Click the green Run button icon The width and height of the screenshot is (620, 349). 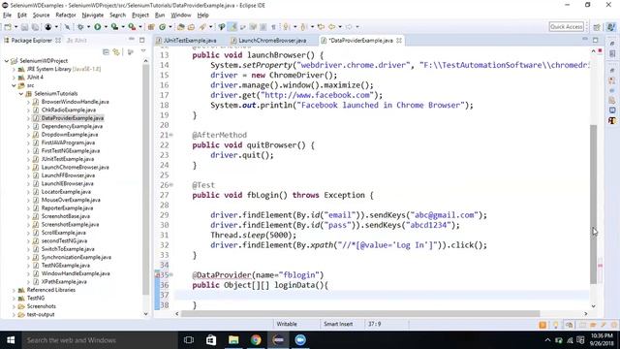97,27
